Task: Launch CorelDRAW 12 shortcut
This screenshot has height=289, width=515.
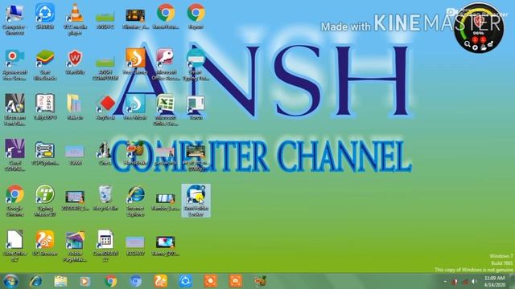Action: click(x=105, y=246)
